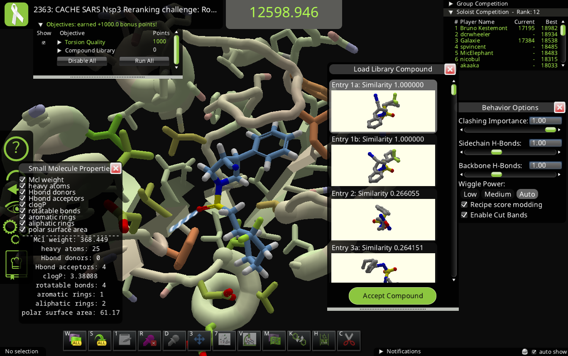568x356 pixels.
Task: Click the Clashing Importance slider handle
Action: [550, 130]
